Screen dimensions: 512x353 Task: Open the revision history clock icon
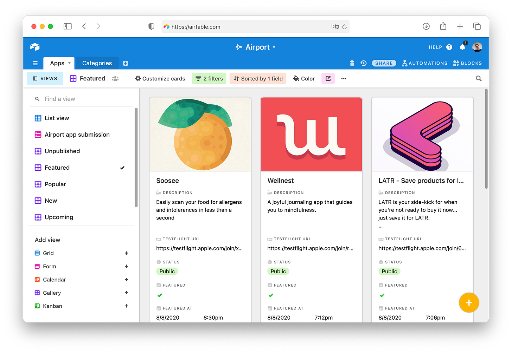(x=364, y=63)
